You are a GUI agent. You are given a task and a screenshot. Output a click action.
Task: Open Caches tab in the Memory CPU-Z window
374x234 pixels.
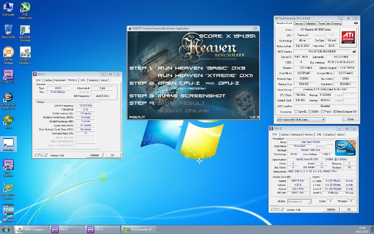click(x=48, y=80)
